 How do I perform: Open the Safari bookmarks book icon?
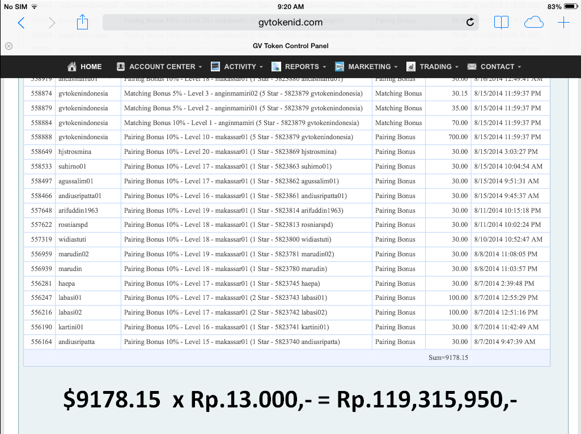point(501,23)
